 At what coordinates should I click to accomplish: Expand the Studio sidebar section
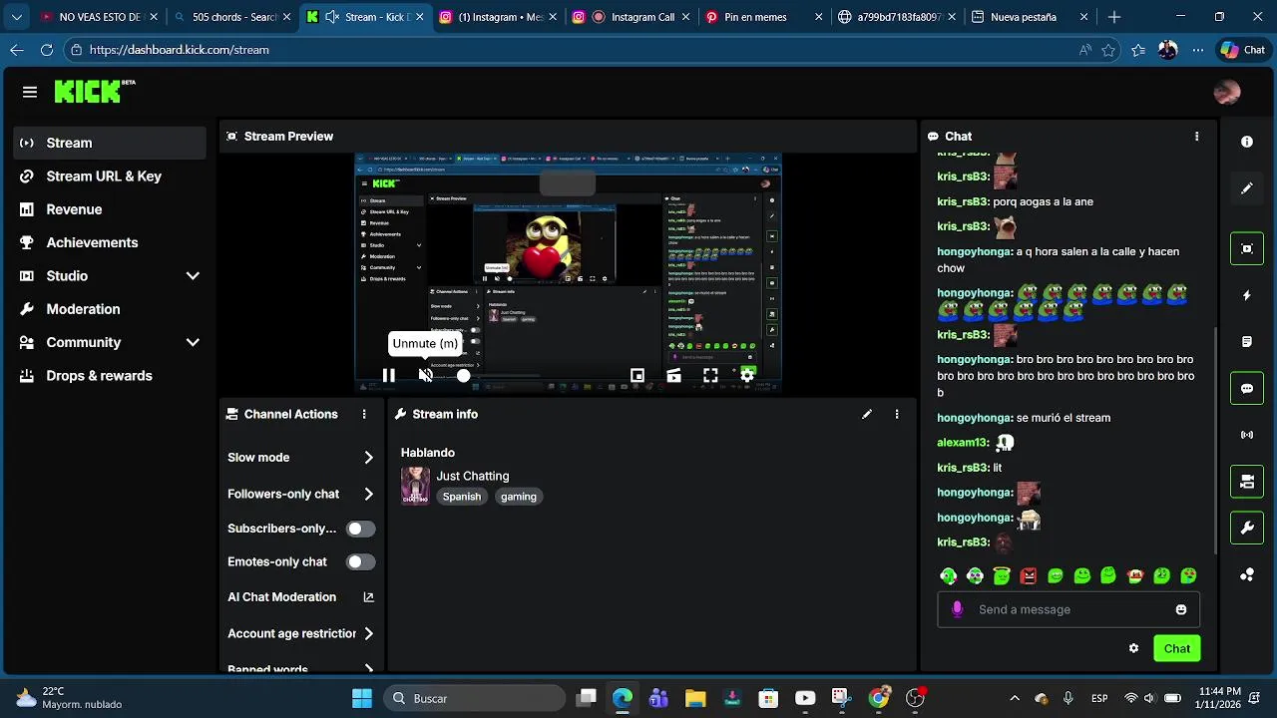coord(193,276)
